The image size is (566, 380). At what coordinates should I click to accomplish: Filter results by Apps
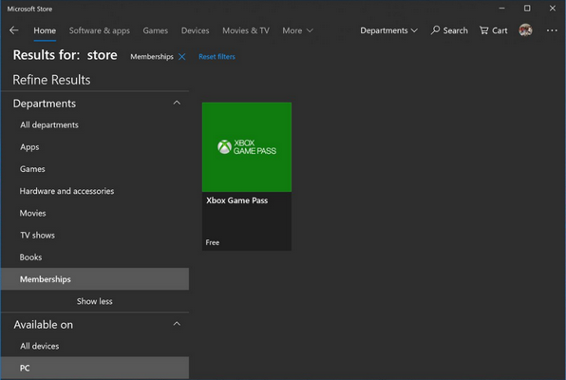tap(95, 147)
